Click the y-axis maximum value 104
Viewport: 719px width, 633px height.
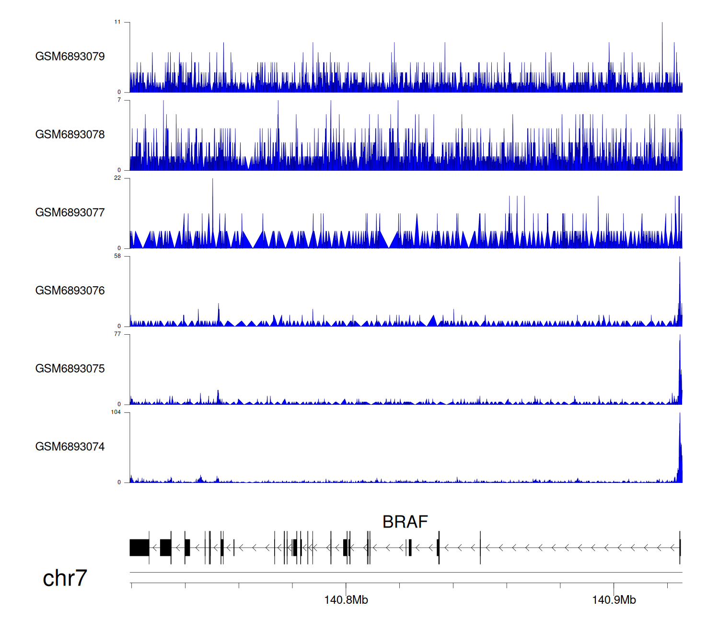pyautogui.click(x=116, y=412)
